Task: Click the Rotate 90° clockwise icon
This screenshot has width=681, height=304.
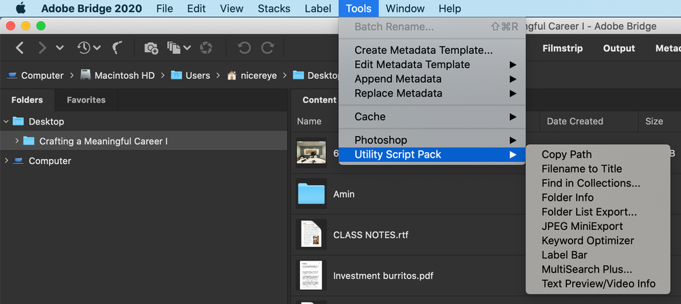Action: (x=267, y=48)
